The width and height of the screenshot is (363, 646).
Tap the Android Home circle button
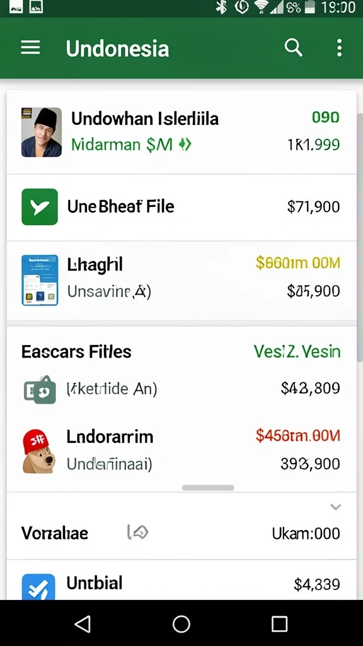point(181,624)
